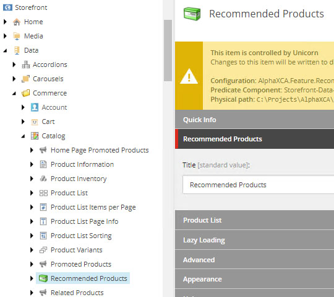Select Home Page Promoted Products item
Image resolution: width=334 pixels, height=297 pixels.
pyautogui.click(x=100, y=150)
